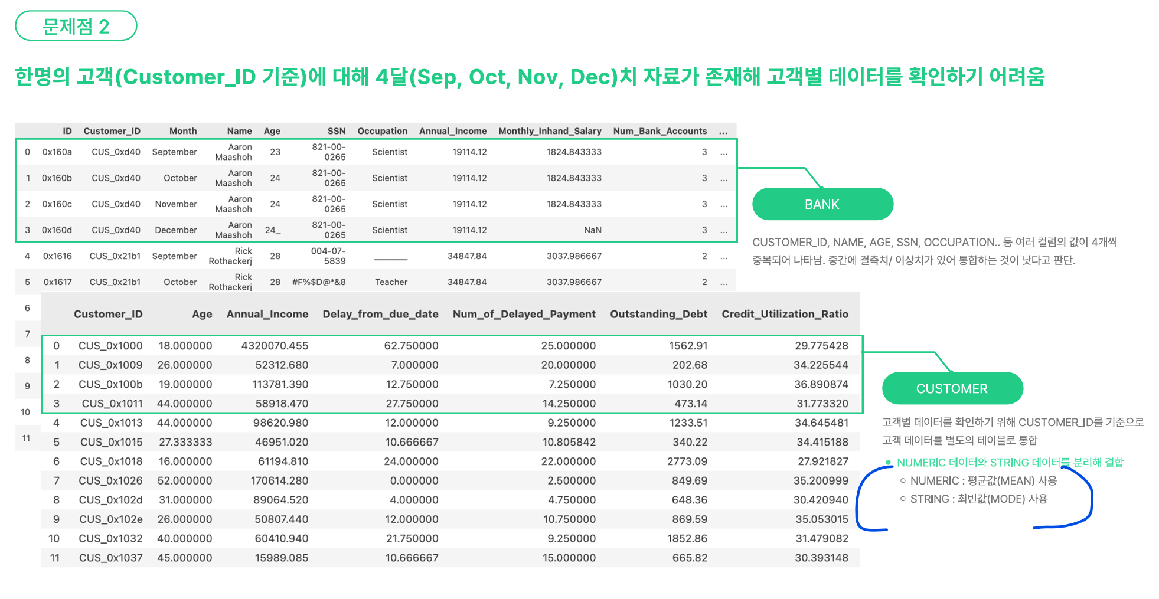Select ID cell 0x160d
This screenshot has height=599, width=1159.
(57, 230)
